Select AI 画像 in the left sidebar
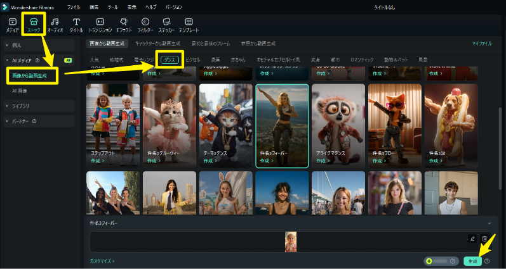 [19, 91]
